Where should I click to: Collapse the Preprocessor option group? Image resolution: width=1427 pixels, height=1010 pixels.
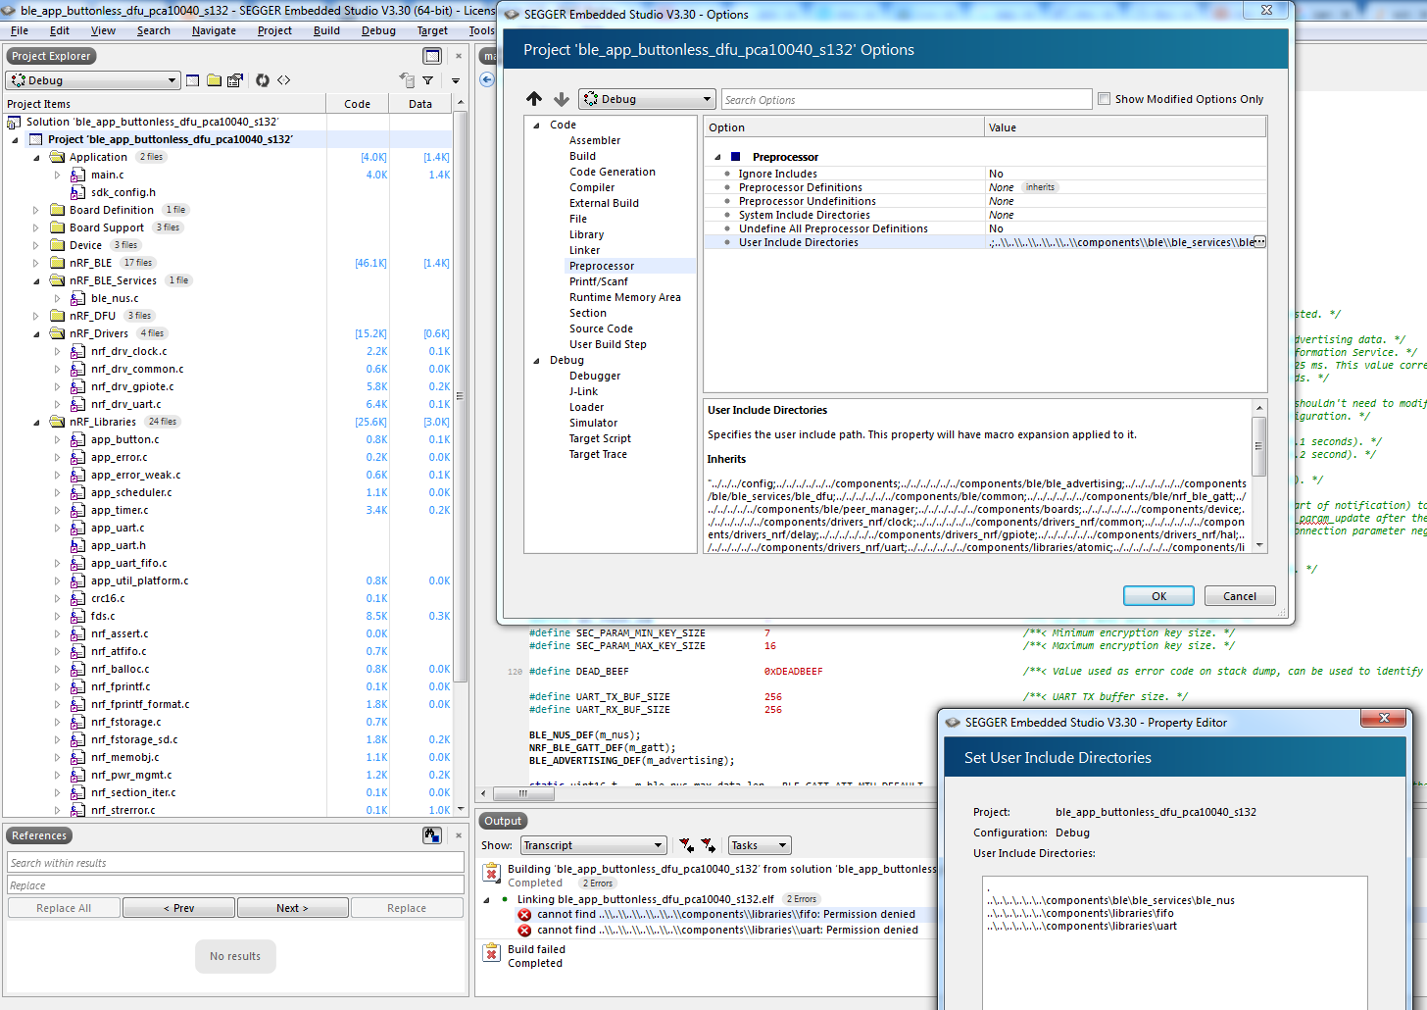[x=717, y=157]
